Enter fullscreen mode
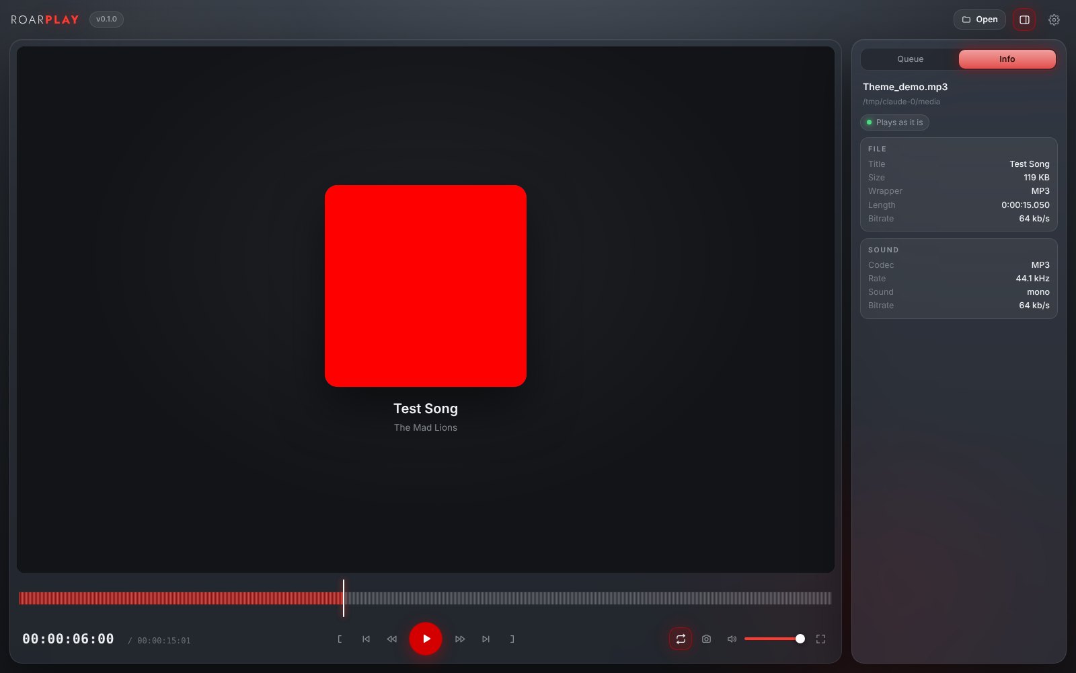The width and height of the screenshot is (1076, 673). click(x=820, y=639)
